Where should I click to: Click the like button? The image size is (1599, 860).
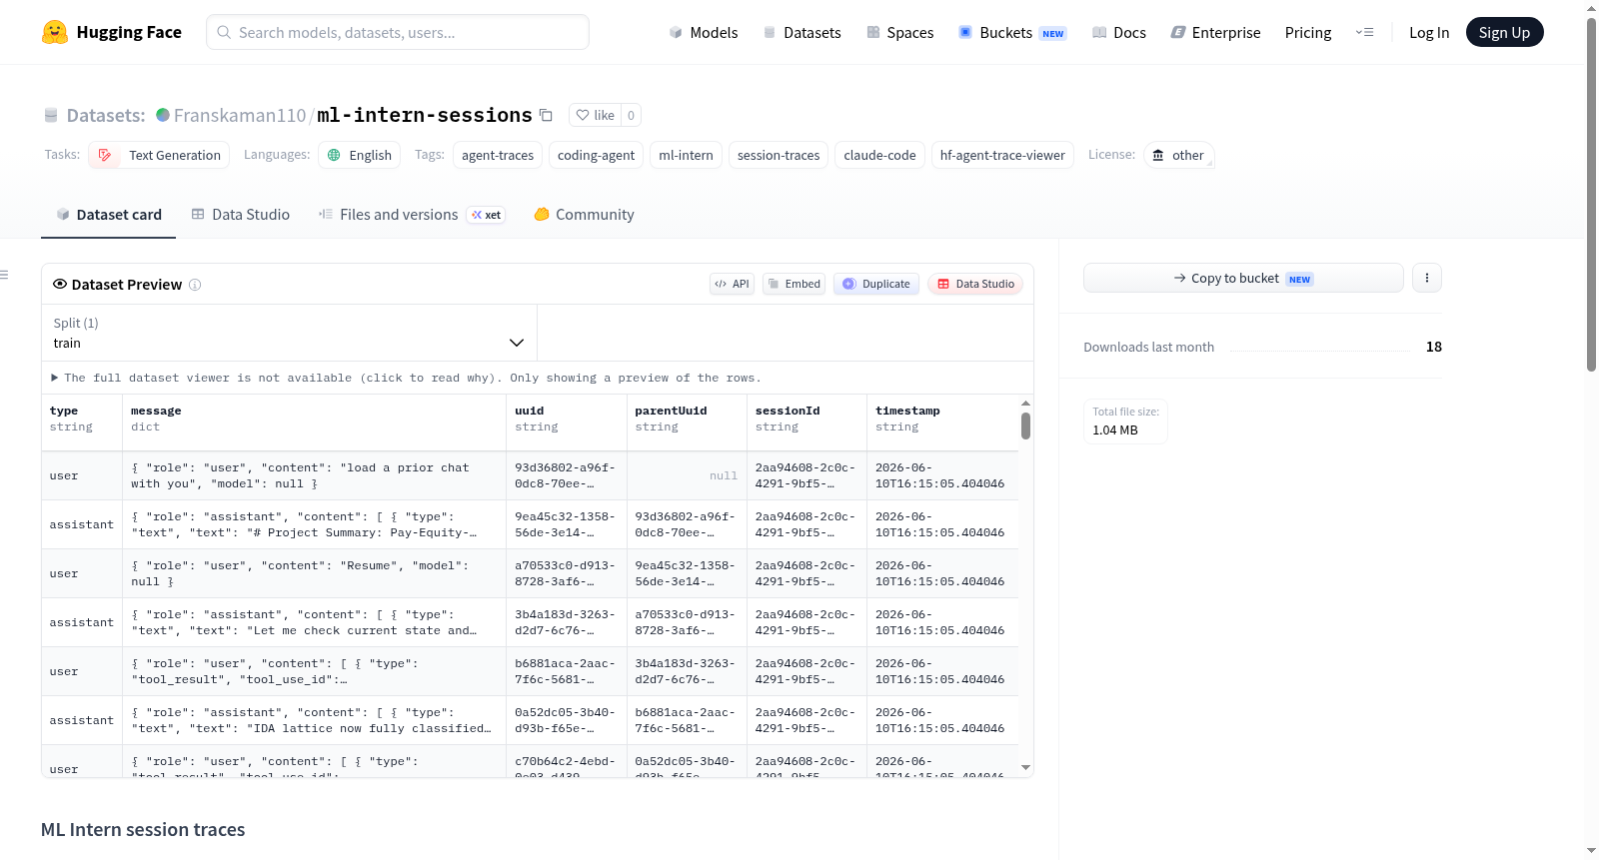coord(595,115)
